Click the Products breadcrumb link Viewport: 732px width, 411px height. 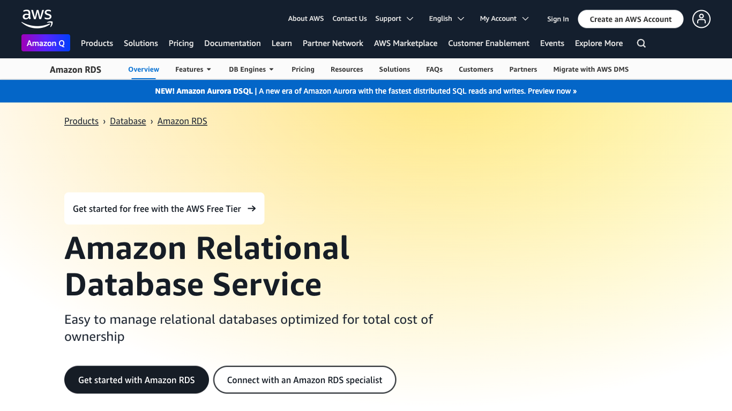81,121
